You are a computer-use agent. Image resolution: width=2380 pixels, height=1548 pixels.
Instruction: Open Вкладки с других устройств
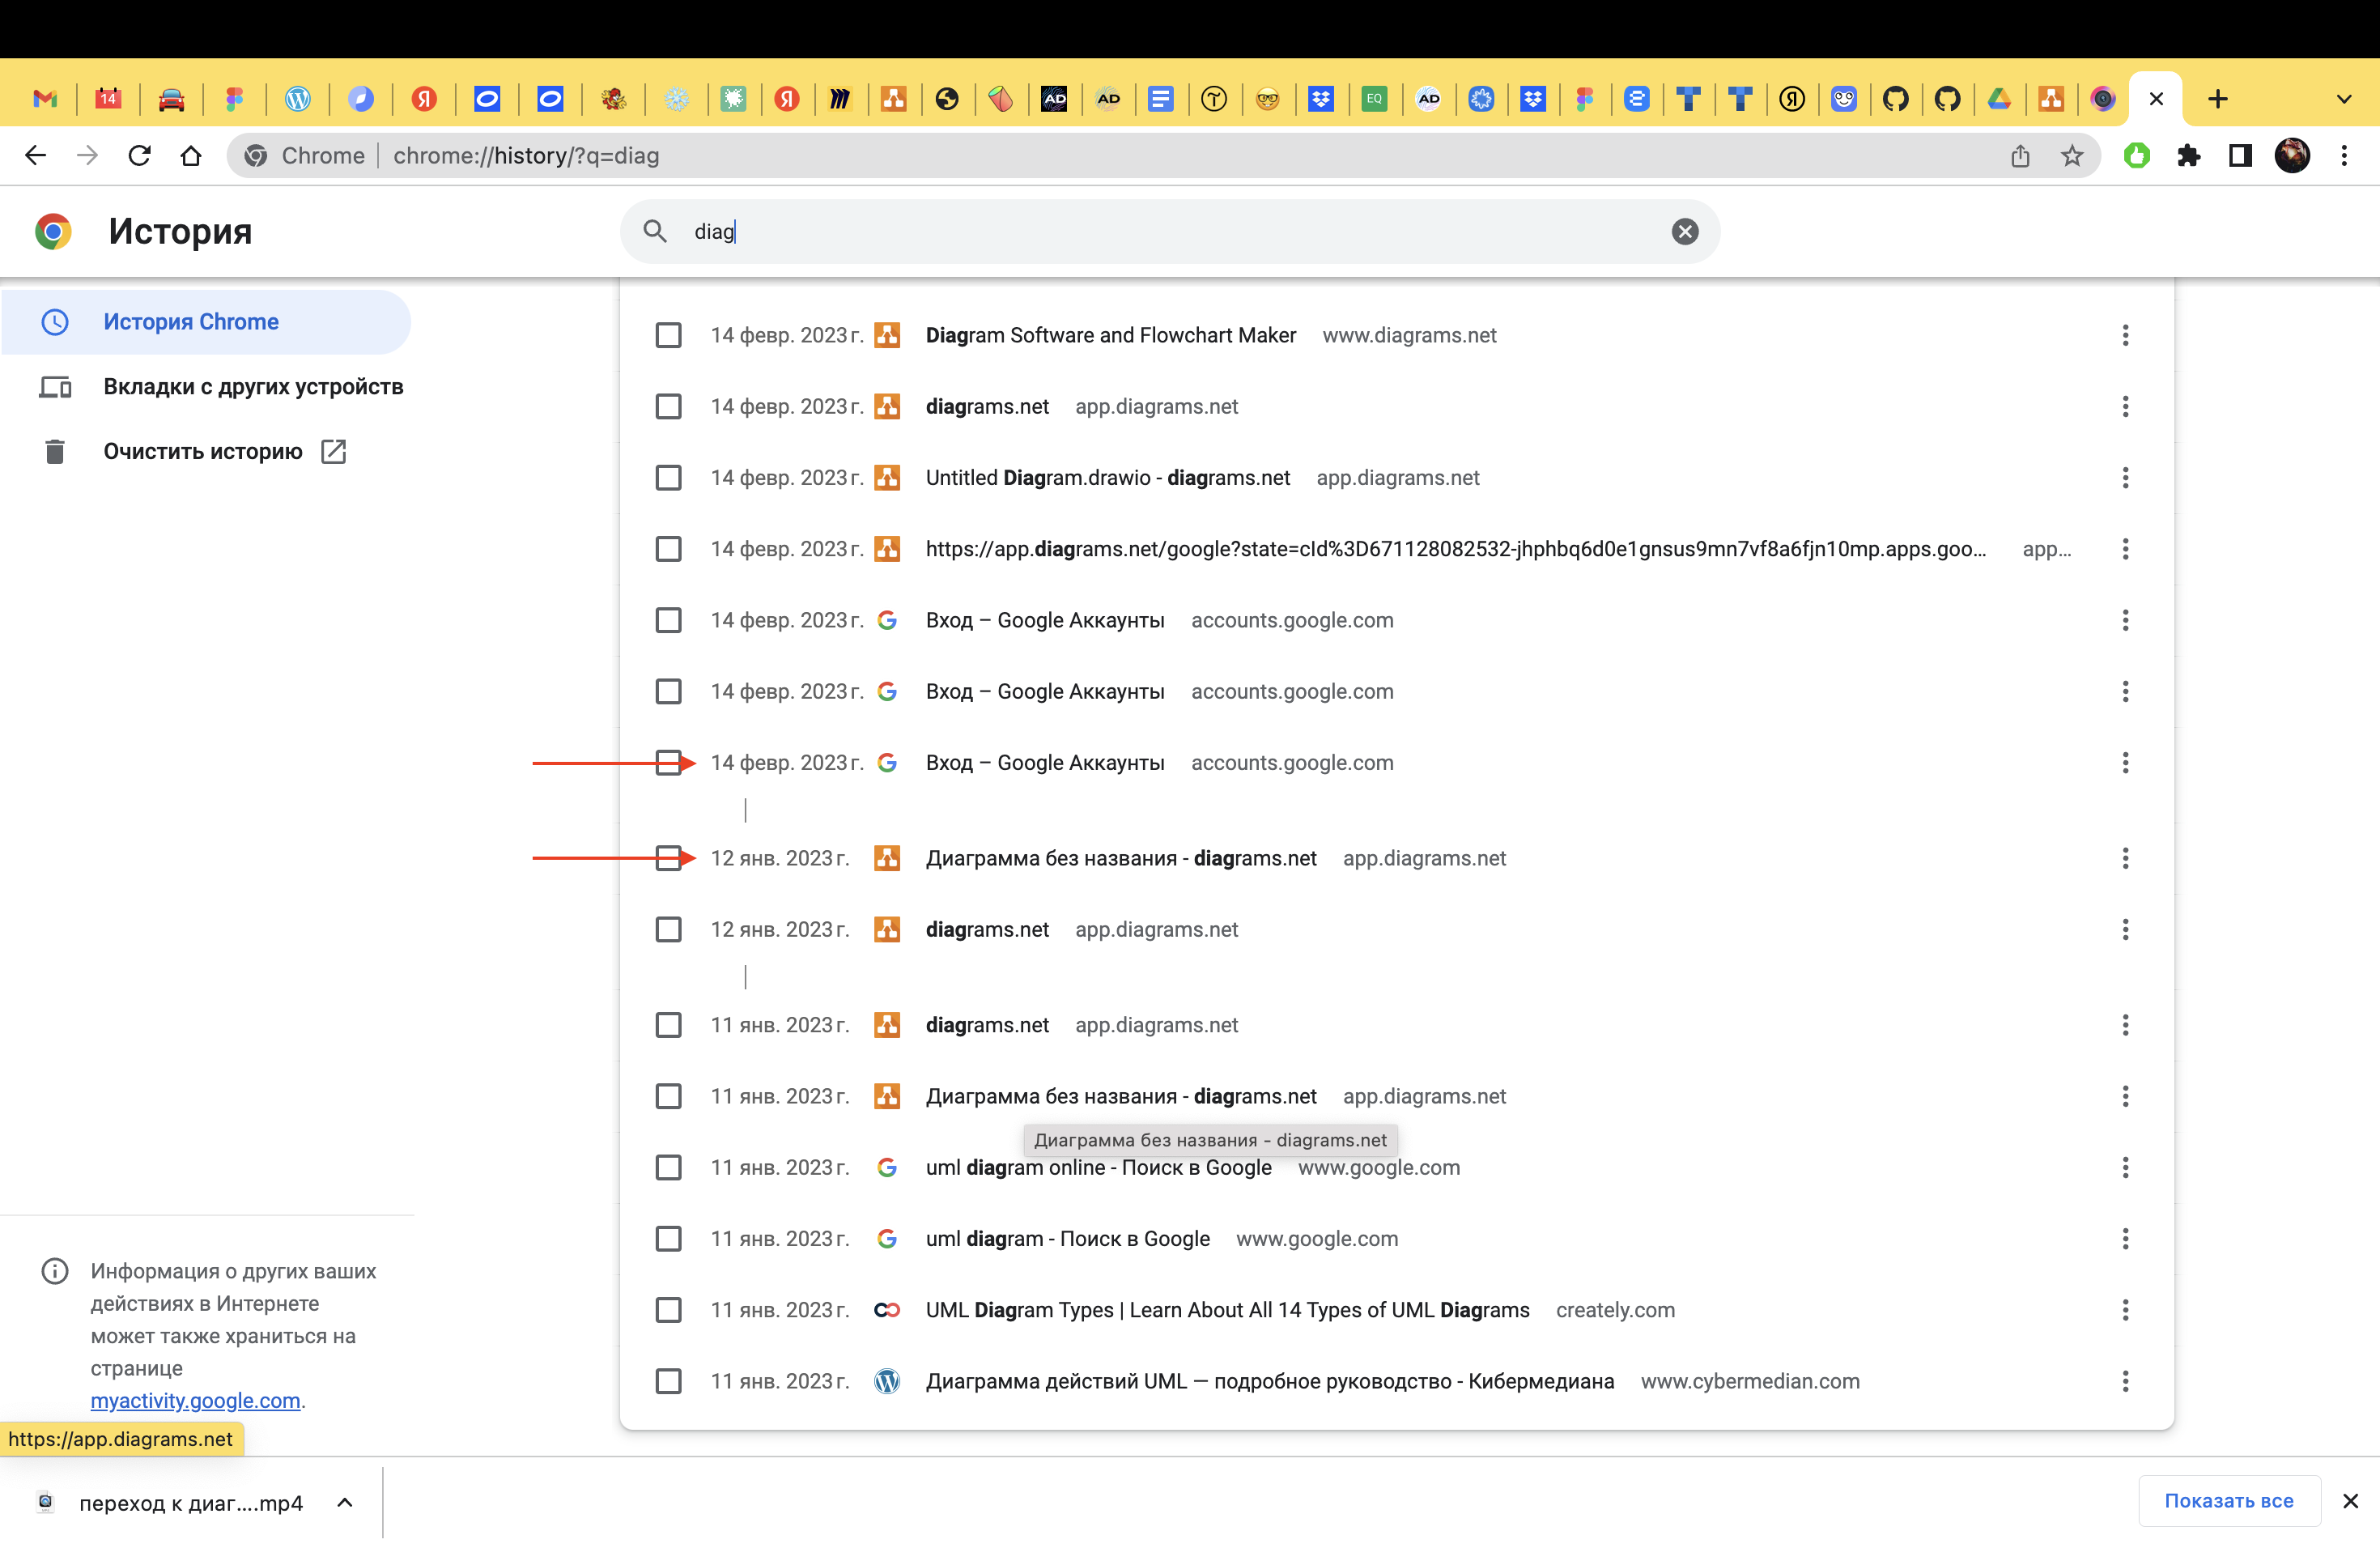[254, 386]
